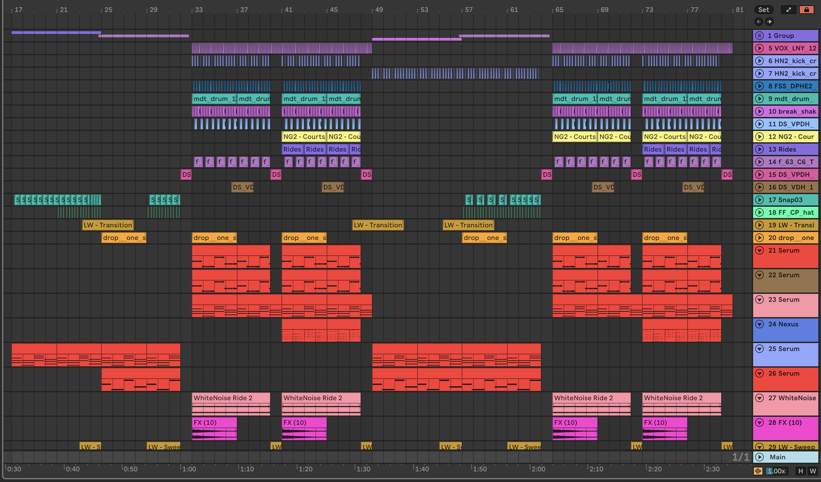Unfold the 13 Rides track

(x=759, y=149)
